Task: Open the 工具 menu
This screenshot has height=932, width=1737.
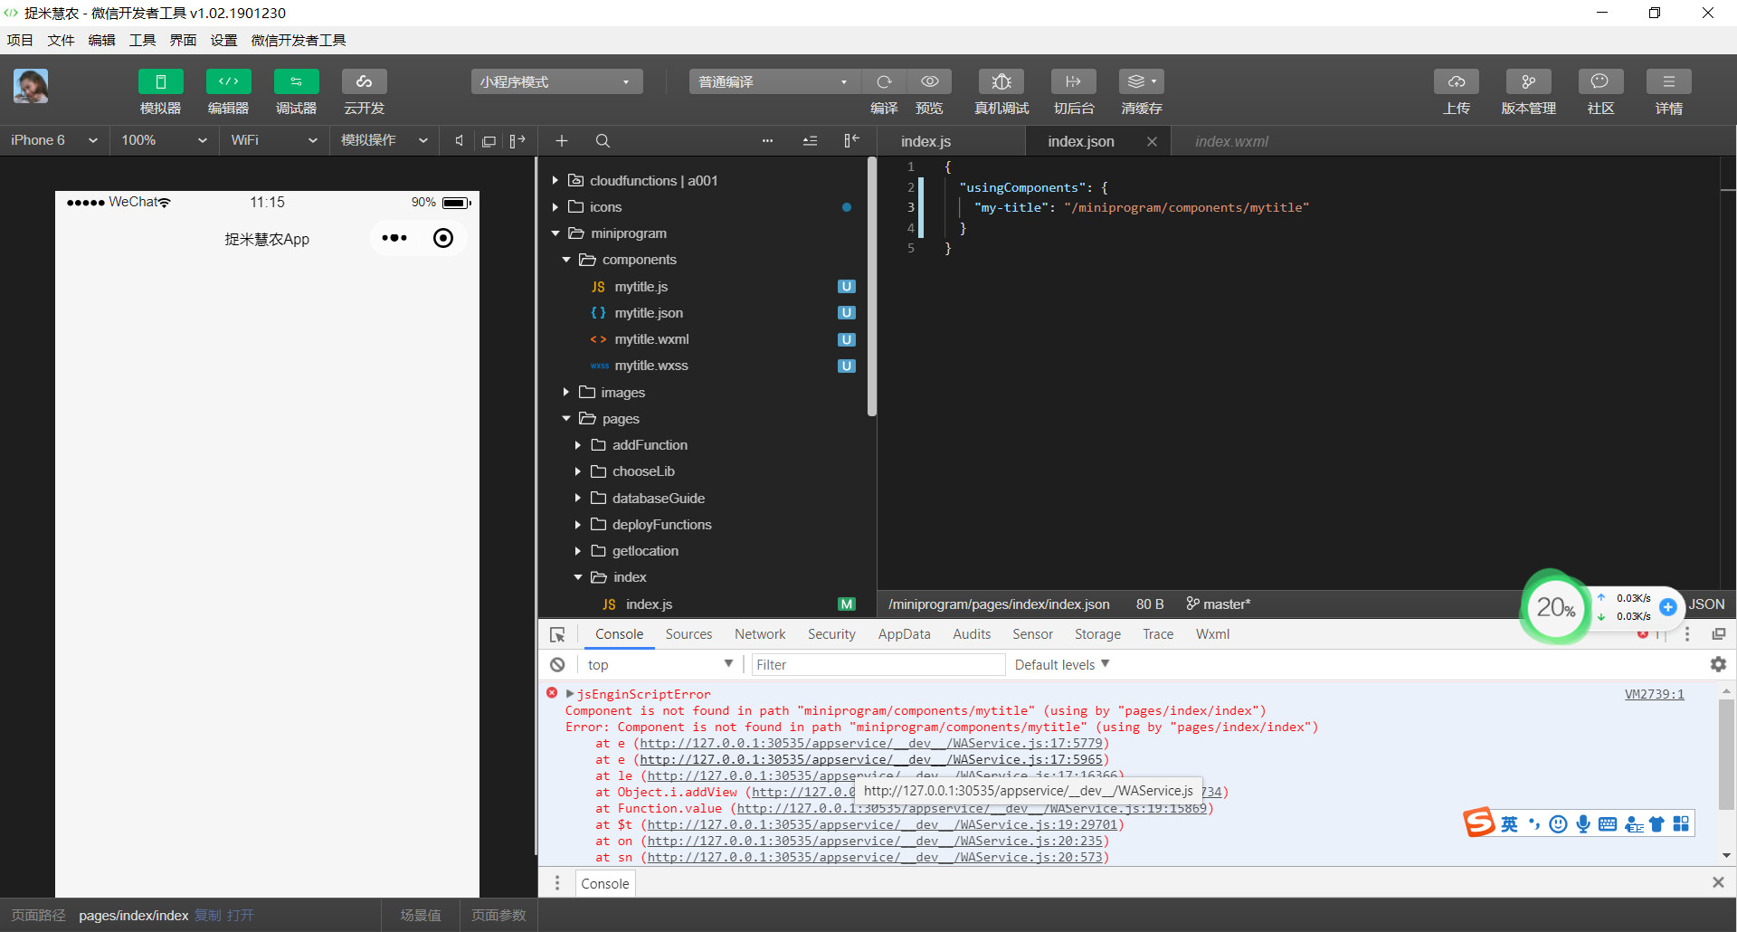Action: pos(142,40)
